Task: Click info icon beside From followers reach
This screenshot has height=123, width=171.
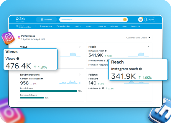Action: 104,61
